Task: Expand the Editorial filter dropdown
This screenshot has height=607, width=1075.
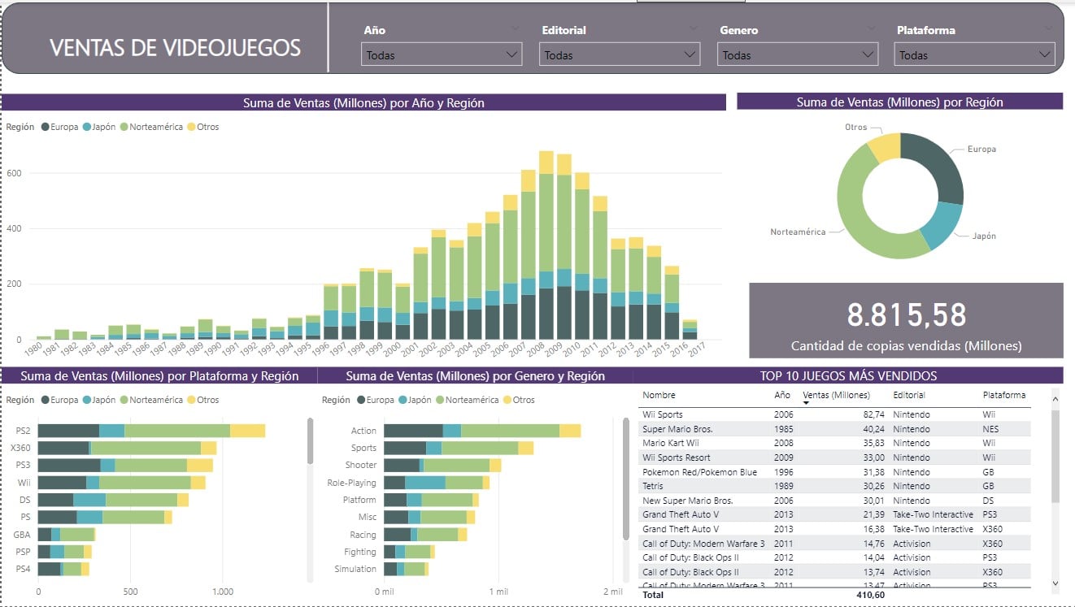Action: 620,55
